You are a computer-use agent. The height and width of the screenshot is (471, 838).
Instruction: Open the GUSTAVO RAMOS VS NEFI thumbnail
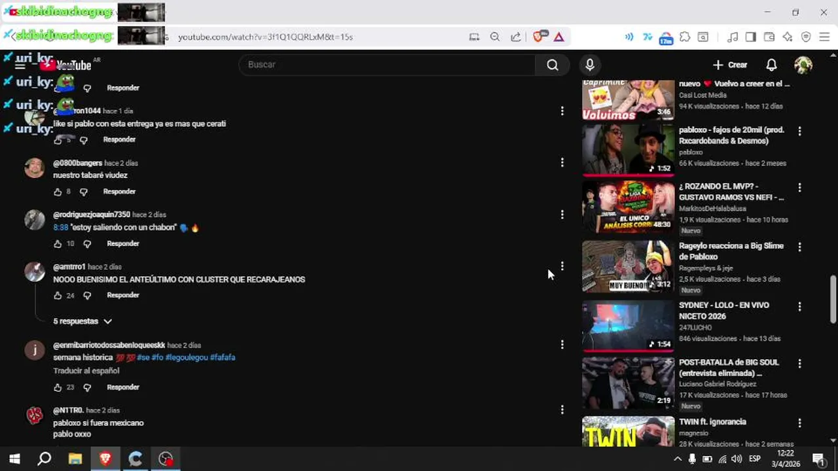628,206
